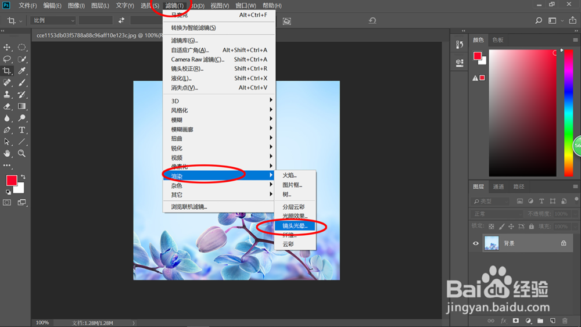Viewport: 581px width, 327px height.
Task: Open the 比例 ratio dropdown
Action: coord(53,20)
